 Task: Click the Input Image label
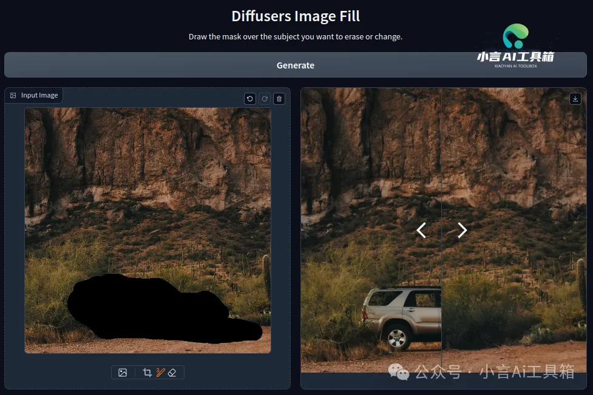click(34, 95)
